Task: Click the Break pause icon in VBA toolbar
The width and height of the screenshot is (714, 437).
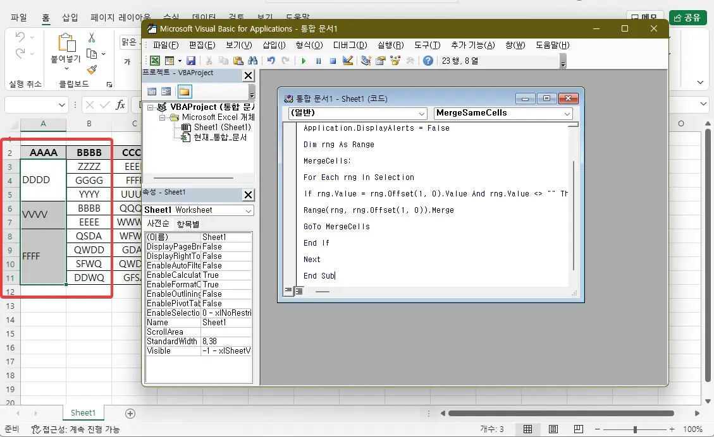Action: pos(318,61)
